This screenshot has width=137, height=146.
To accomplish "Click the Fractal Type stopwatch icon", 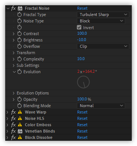I will point(19,15).
